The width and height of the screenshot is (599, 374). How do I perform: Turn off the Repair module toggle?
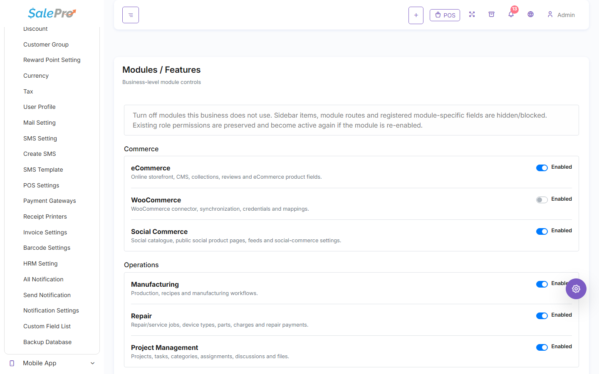pos(542,316)
